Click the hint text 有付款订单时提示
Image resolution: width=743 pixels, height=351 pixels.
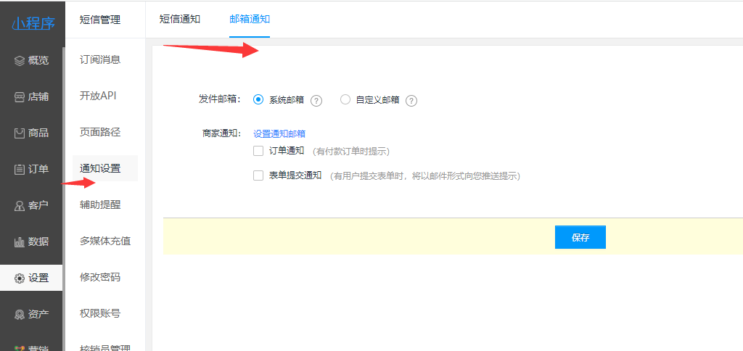(x=350, y=152)
